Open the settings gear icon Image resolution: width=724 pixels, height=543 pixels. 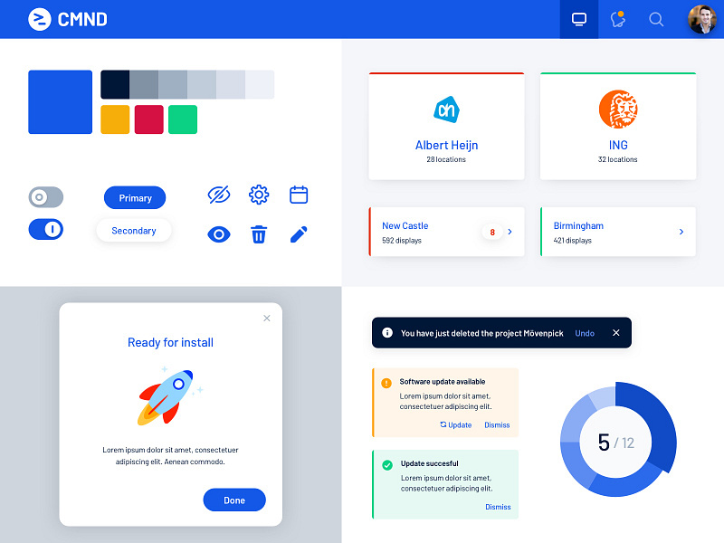coord(259,194)
